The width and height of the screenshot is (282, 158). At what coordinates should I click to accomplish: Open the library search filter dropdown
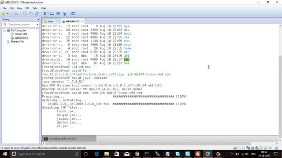37,25
